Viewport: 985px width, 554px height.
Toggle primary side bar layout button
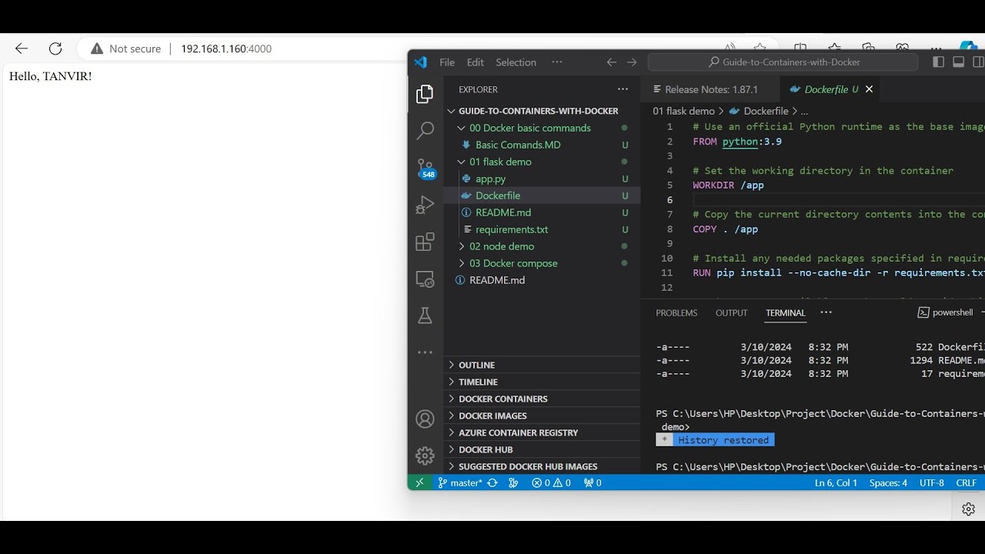pyautogui.click(x=938, y=62)
